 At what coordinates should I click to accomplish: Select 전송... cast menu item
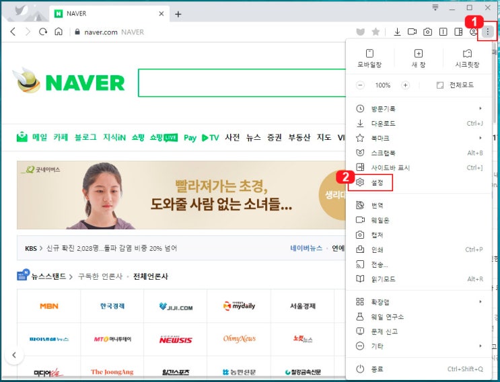point(419,264)
